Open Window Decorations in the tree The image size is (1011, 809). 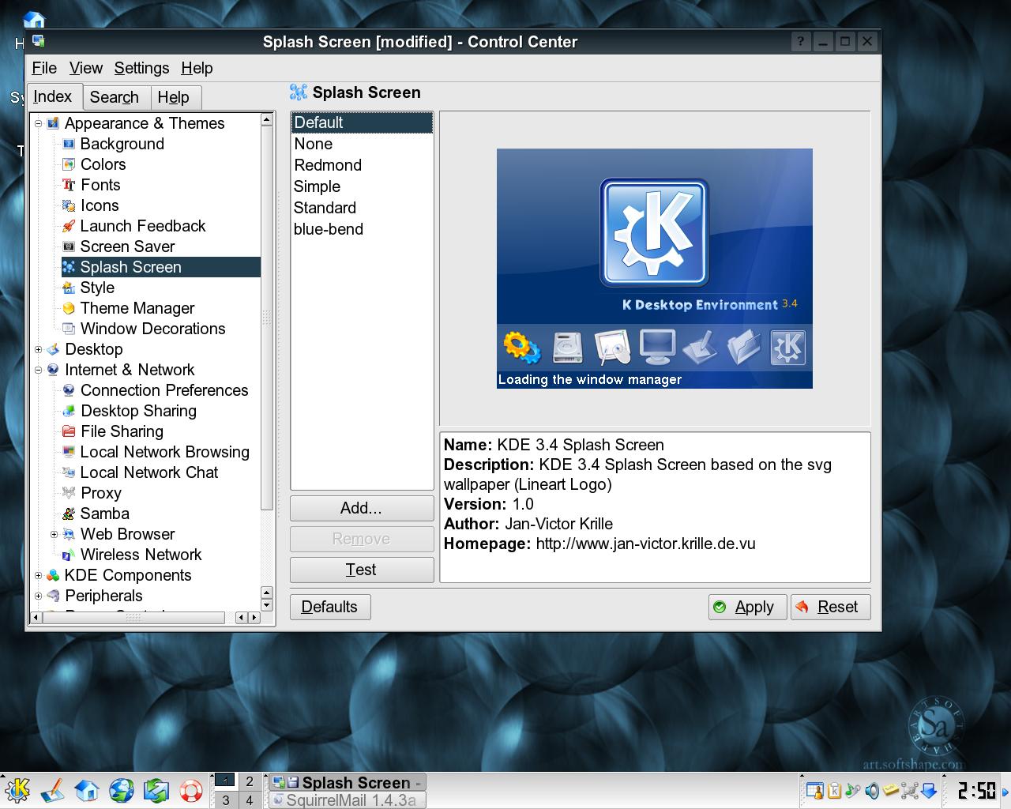click(152, 329)
